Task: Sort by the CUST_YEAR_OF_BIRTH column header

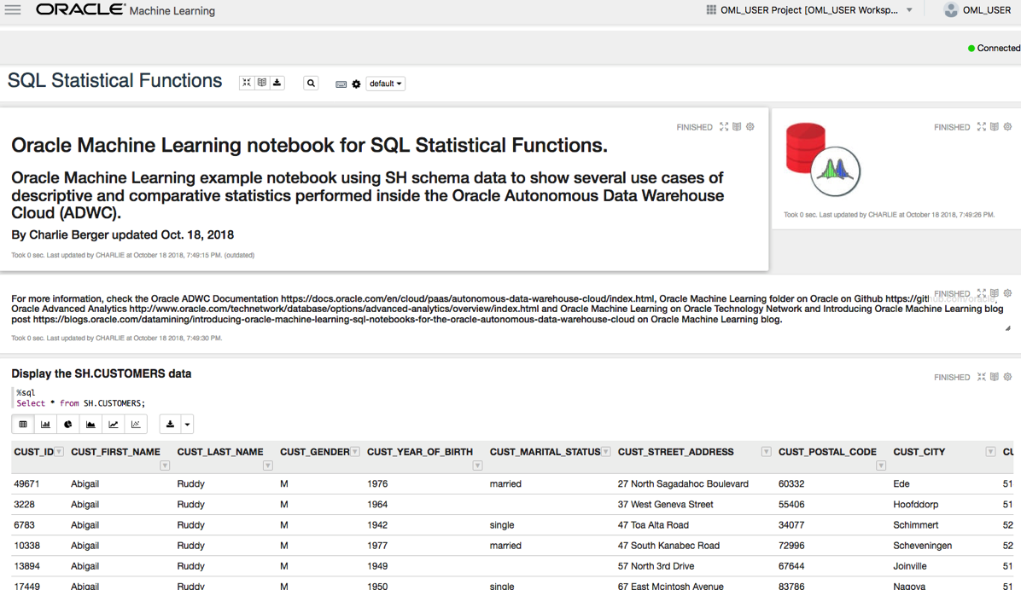Action: tap(419, 451)
